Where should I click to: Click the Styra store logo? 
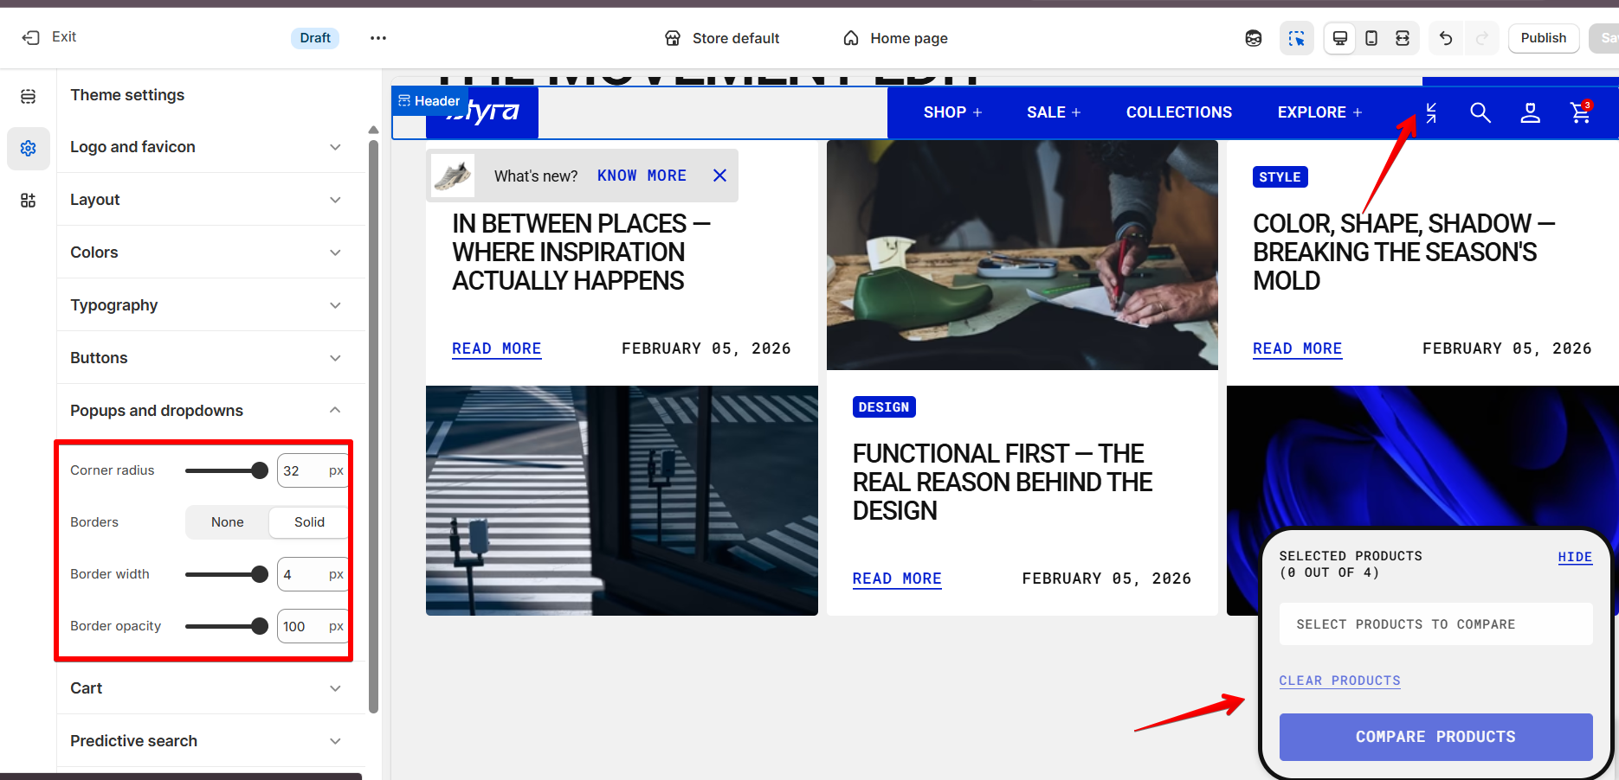(x=482, y=112)
